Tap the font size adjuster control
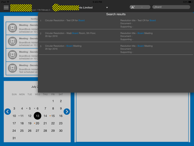 (x=140, y=7)
